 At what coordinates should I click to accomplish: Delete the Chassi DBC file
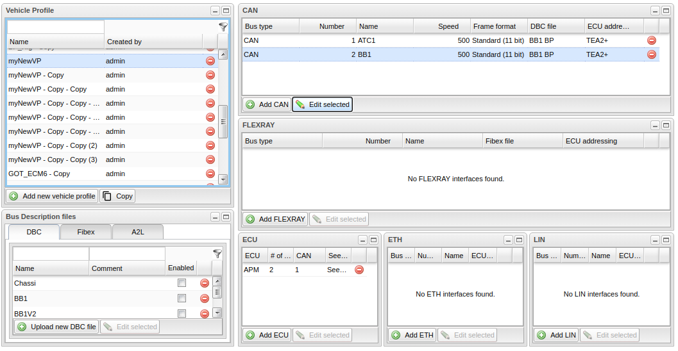204,283
